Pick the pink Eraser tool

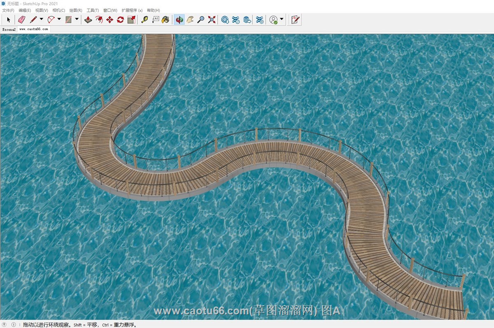pos(22,19)
